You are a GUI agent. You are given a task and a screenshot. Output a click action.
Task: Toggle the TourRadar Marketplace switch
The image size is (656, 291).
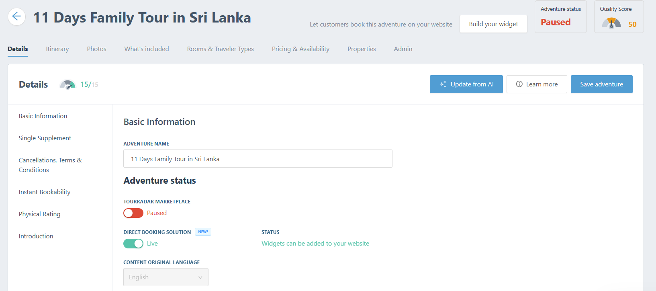[133, 213]
